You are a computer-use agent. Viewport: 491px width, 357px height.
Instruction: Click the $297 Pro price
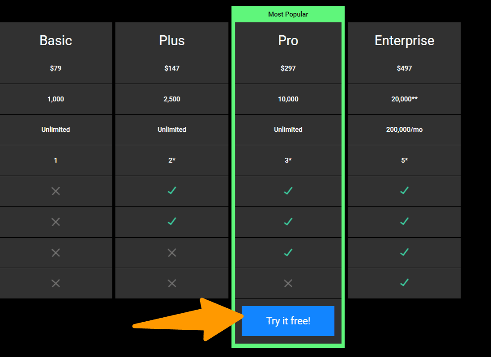point(288,68)
